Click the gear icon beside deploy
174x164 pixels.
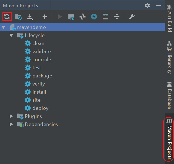click(28, 108)
